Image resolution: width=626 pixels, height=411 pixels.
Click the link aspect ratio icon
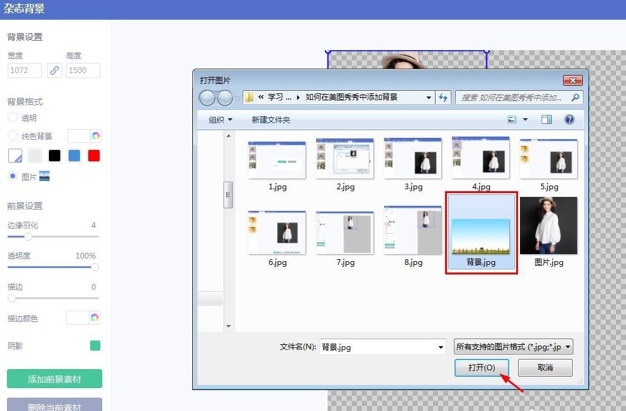tap(55, 71)
